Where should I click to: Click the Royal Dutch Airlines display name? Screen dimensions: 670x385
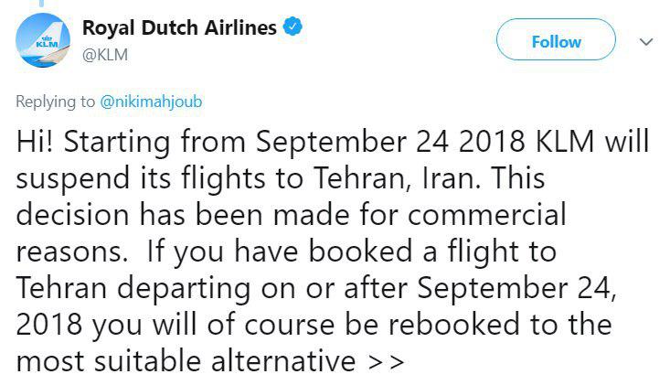point(179,27)
